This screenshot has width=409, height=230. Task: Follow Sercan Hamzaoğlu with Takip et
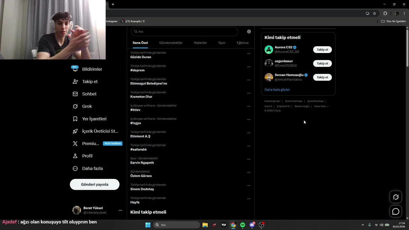coord(322,77)
